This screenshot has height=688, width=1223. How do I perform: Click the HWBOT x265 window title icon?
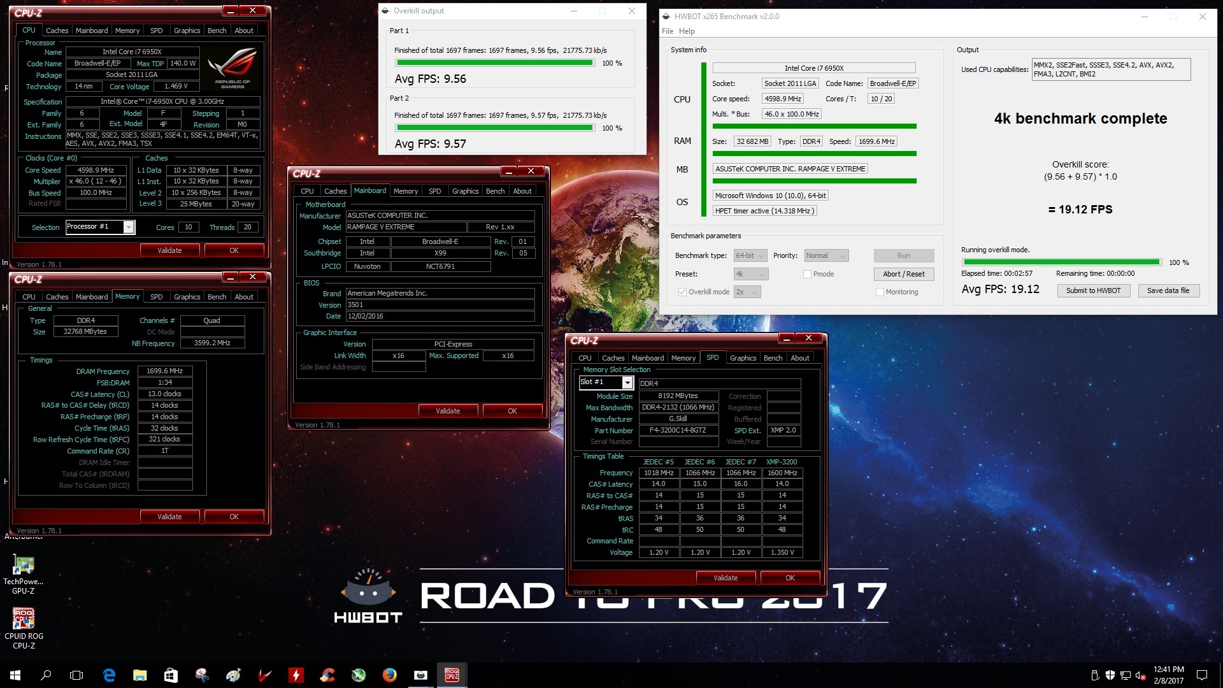point(666,17)
